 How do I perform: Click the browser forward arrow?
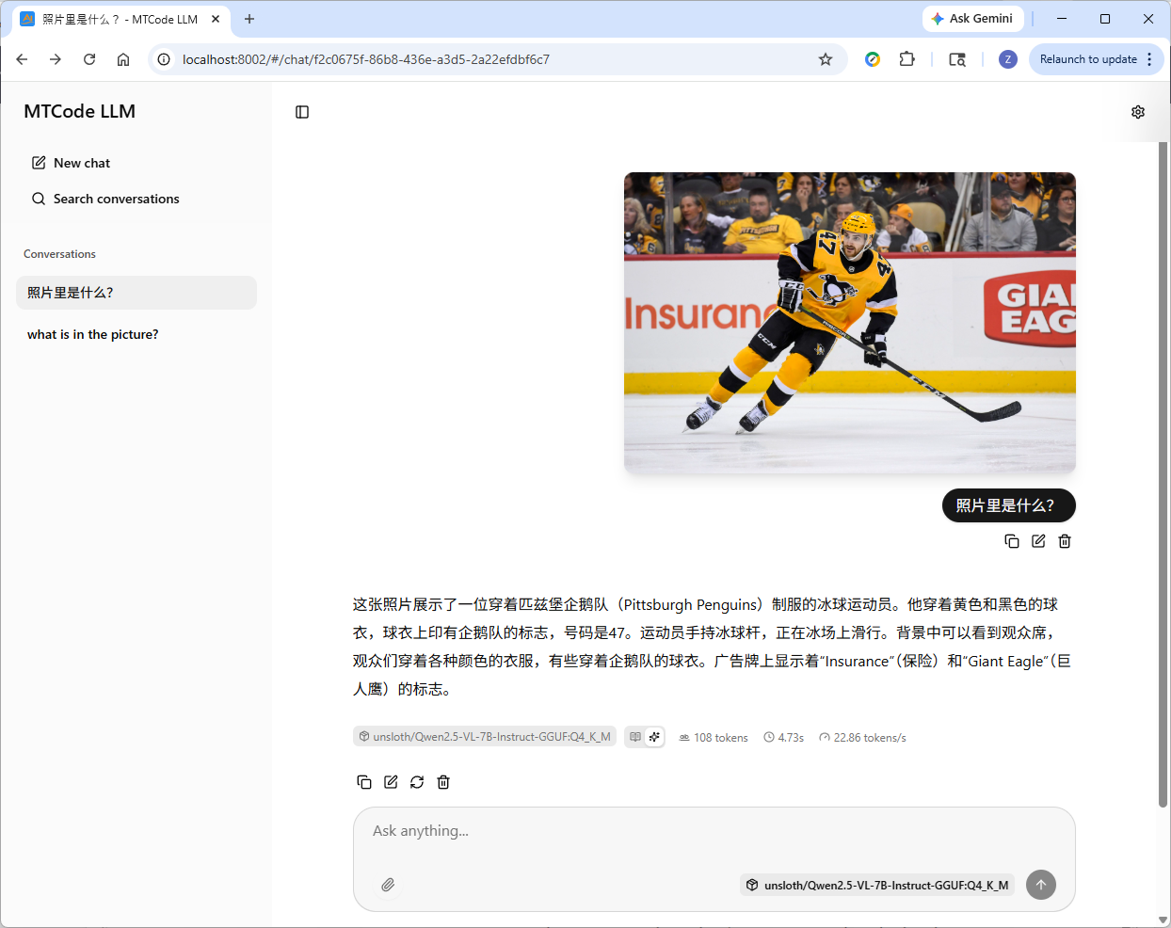click(56, 59)
